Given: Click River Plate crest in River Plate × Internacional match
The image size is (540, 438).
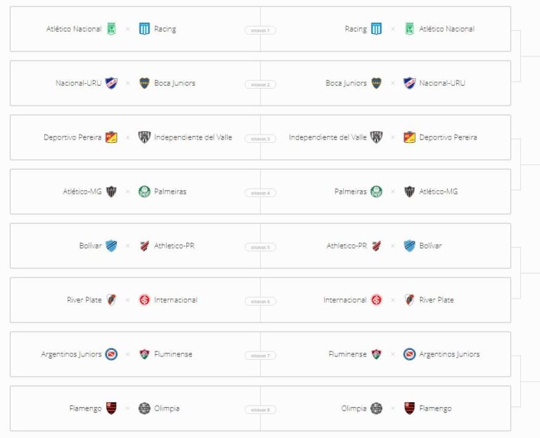Looking at the screenshot, I should click(x=111, y=300).
